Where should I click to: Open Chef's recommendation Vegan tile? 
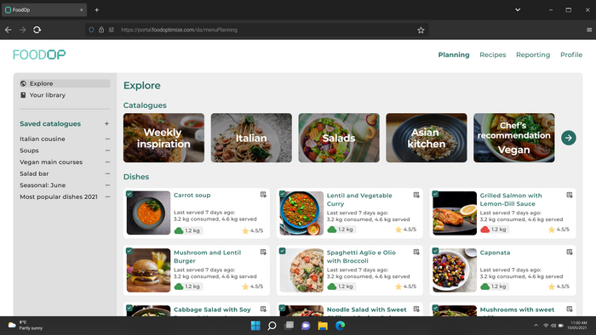point(514,138)
